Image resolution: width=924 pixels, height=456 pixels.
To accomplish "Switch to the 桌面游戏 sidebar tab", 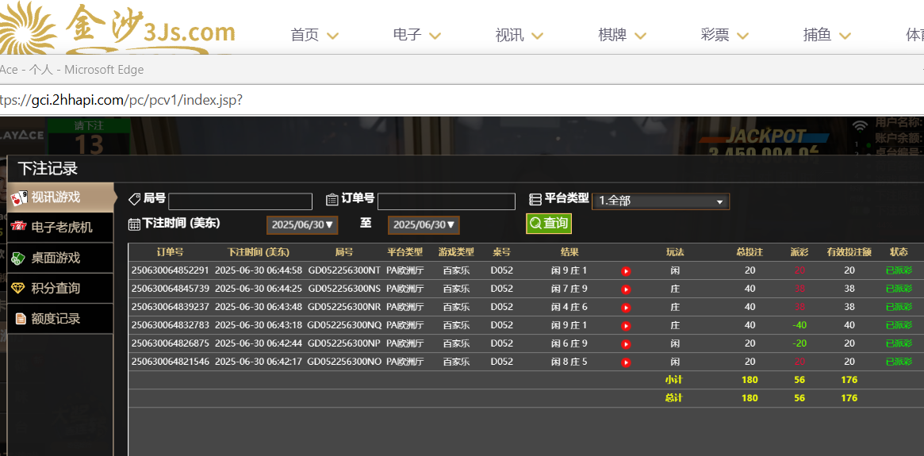I will tap(55, 258).
